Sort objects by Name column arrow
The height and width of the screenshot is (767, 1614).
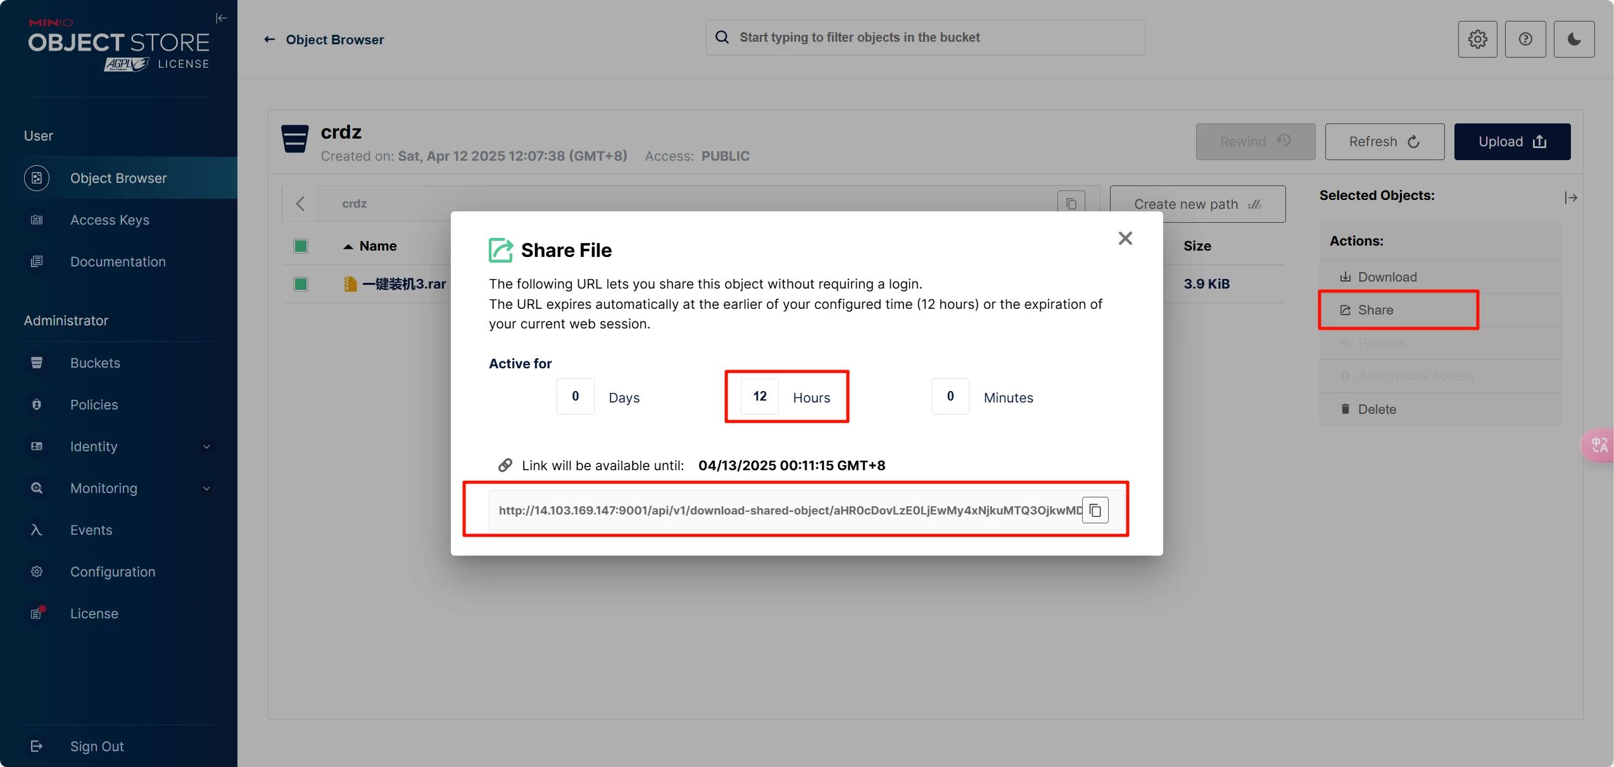pyautogui.click(x=348, y=246)
